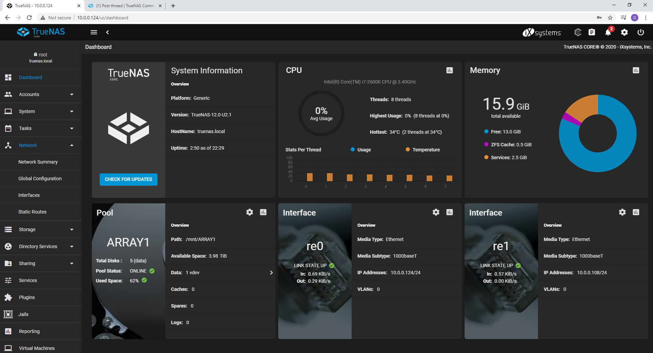This screenshot has height=353, width=653.
Task: Click ZFS Cache 0.5 GiB legend entry
Action: tap(508, 145)
